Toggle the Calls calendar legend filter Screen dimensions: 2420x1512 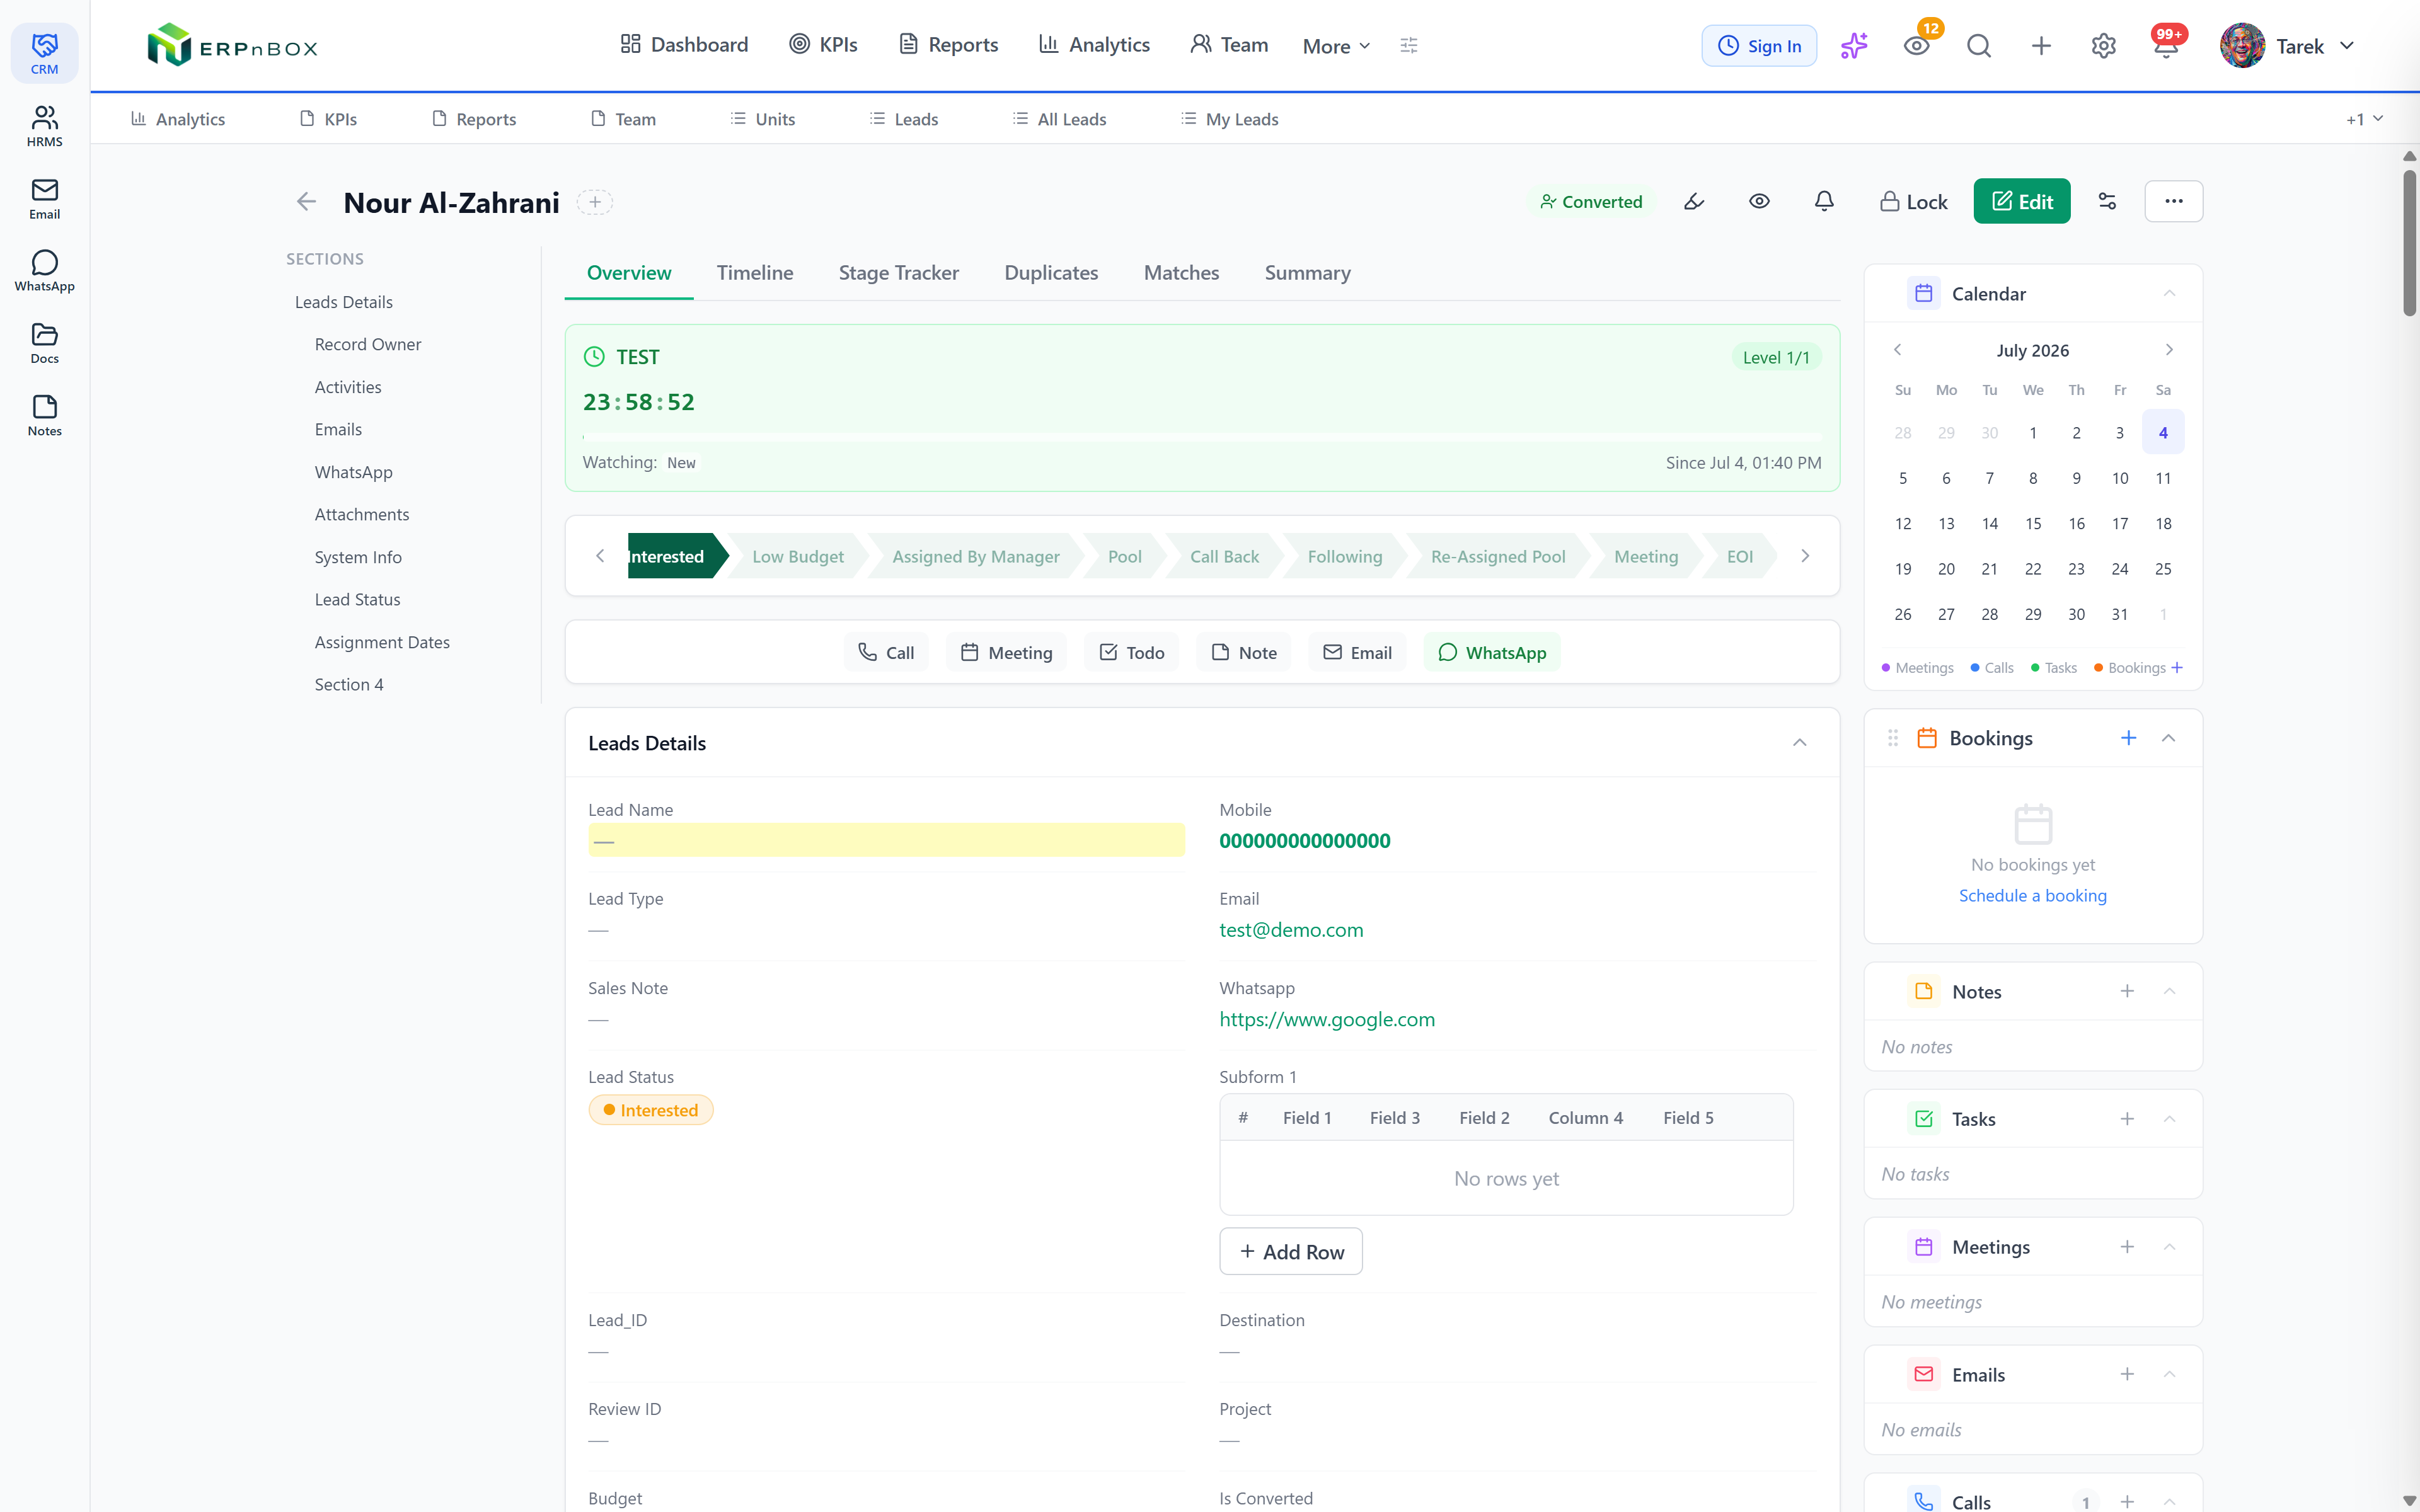1992,668
